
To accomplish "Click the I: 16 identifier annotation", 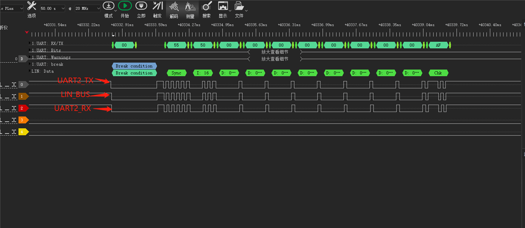I will point(203,73).
